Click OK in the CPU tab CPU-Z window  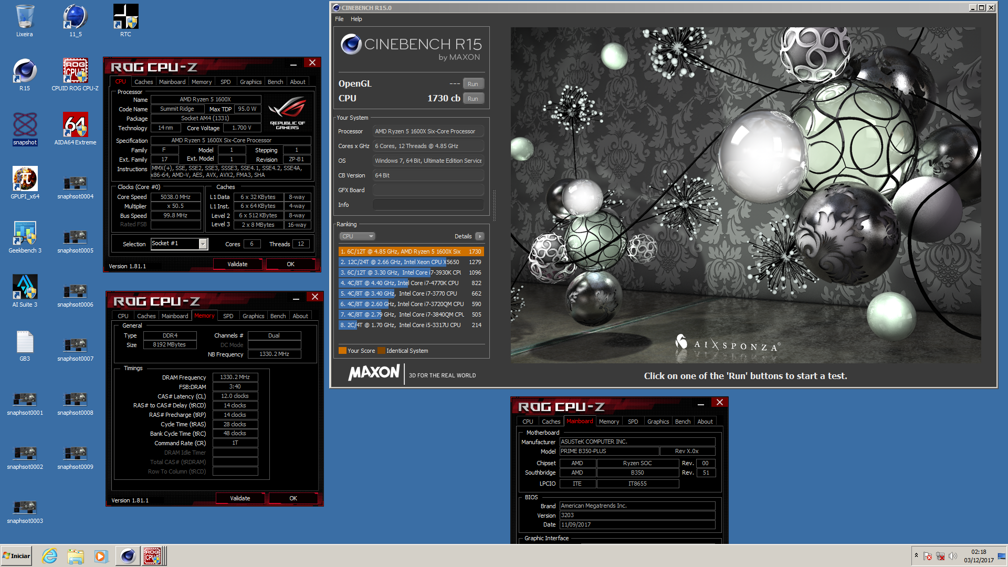[291, 264]
